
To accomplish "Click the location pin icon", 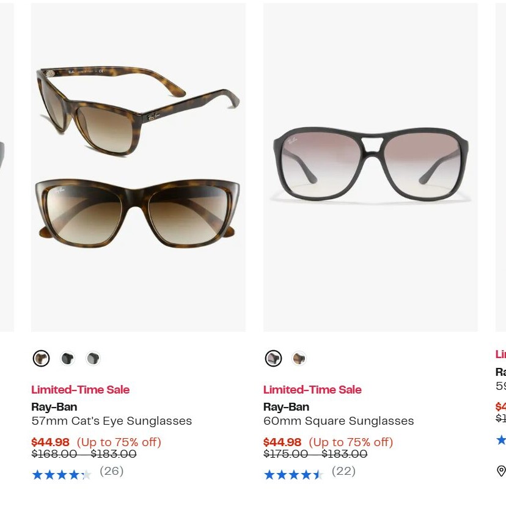I will click(501, 471).
